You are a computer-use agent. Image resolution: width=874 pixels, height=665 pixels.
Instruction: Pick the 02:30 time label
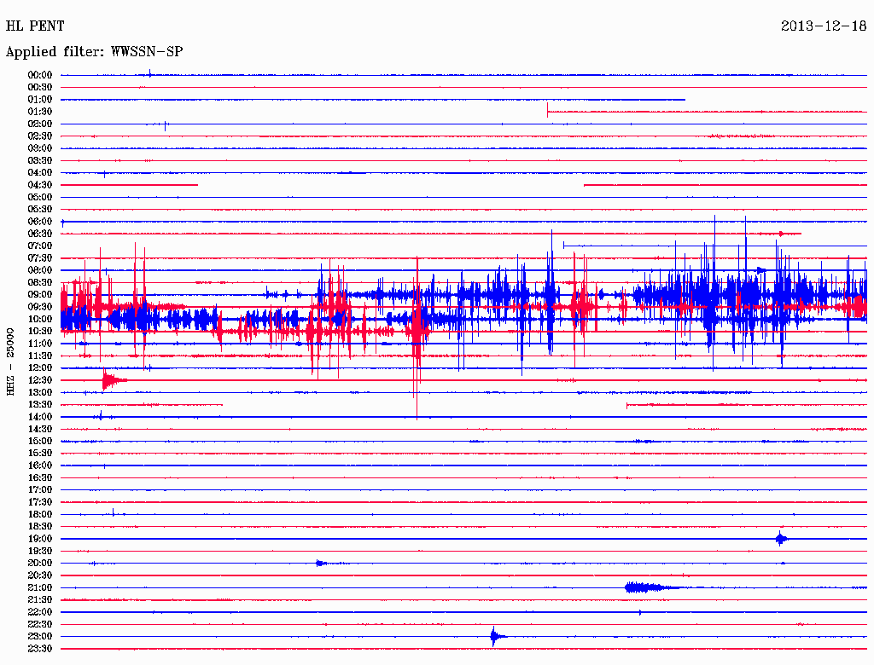coord(40,136)
